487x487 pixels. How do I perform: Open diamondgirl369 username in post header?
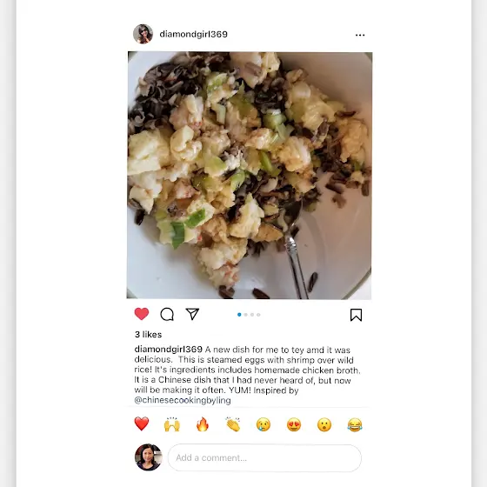[193, 34]
